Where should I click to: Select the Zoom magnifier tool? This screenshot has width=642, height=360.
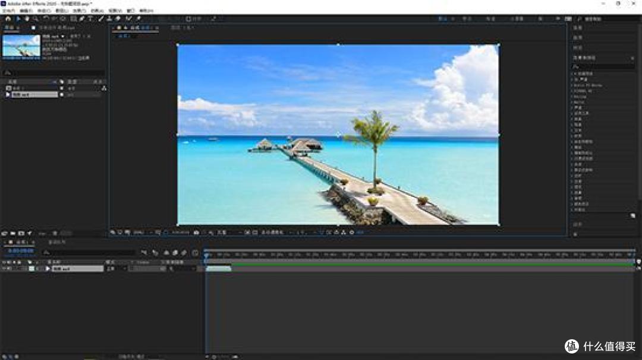click(x=36, y=18)
